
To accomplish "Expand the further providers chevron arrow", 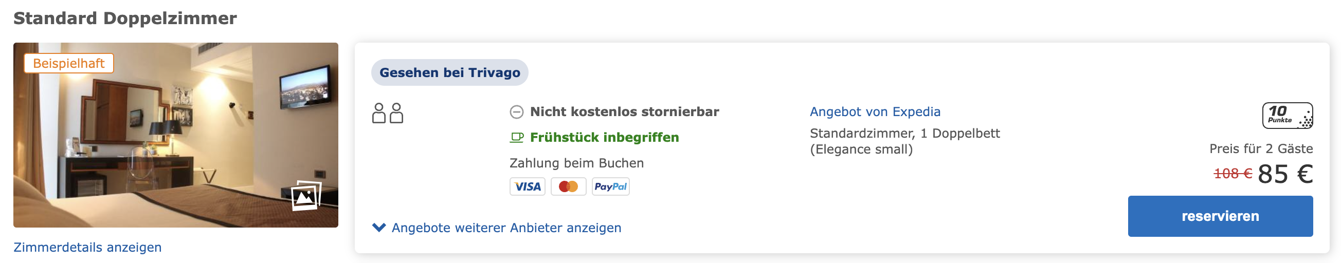I will [x=379, y=228].
